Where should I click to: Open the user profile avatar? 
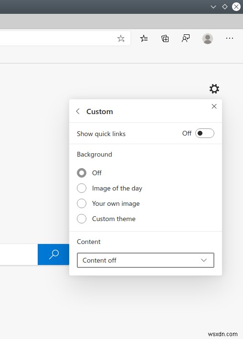pos(208,39)
